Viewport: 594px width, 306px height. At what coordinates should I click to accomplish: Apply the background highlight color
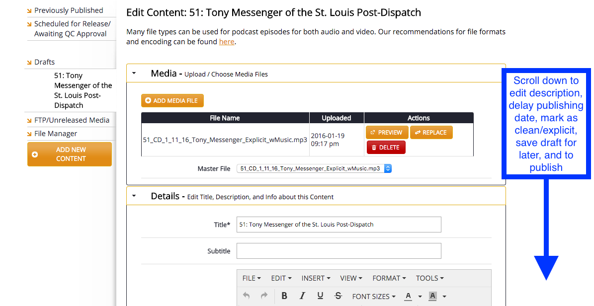coord(432,296)
